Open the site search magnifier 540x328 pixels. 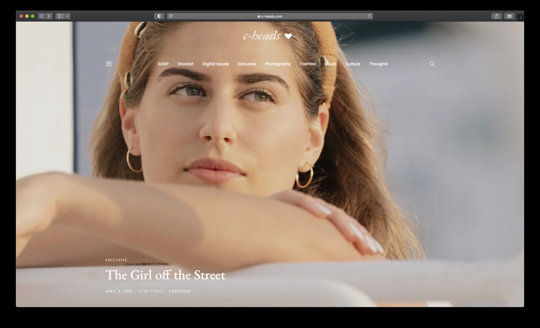(432, 64)
